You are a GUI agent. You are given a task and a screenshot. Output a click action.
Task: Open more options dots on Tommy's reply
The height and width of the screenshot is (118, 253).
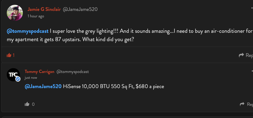point(252,71)
